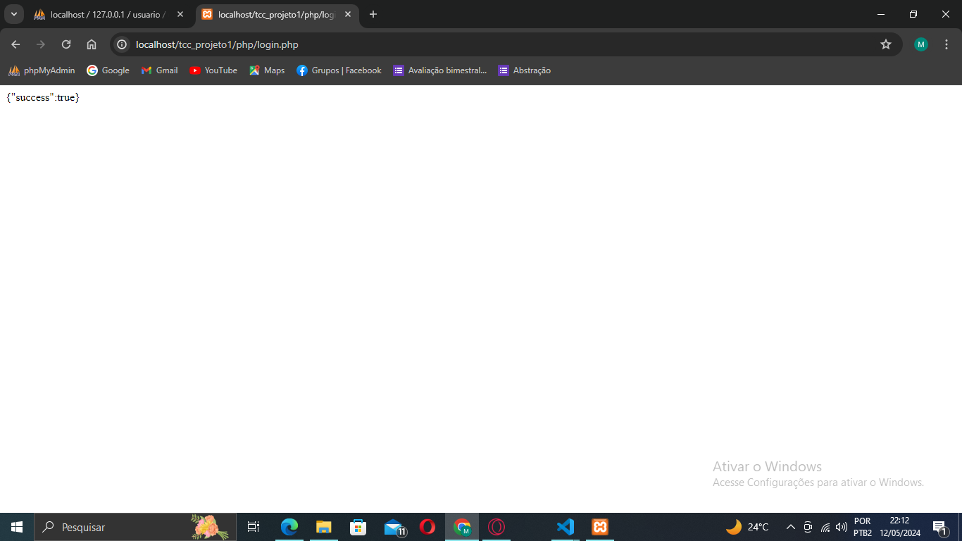Open the Opera GX taskbar icon

click(496, 527)
